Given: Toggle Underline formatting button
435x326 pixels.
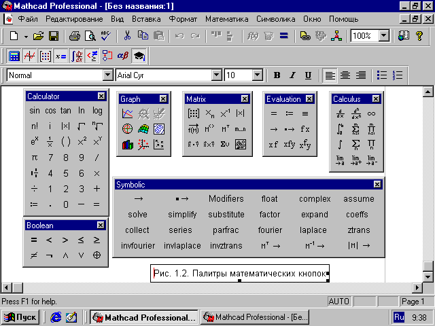Looking at the screenshot, I should (308, 75).
